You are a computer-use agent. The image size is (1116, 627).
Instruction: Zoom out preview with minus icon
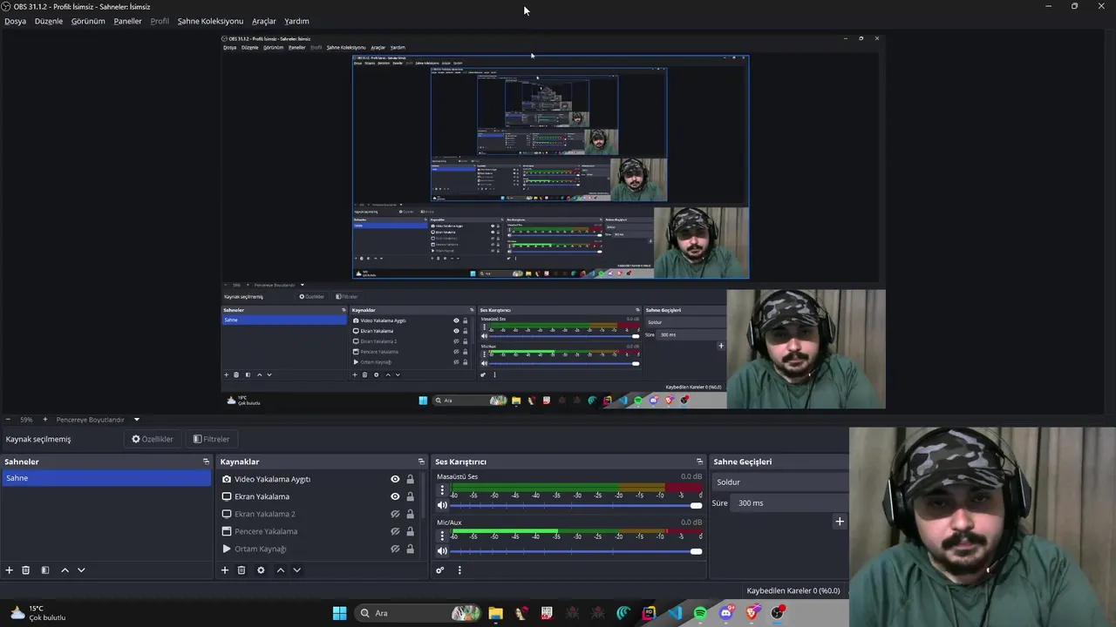point(8,420)
